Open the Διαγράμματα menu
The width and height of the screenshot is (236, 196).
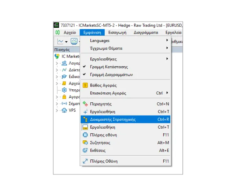point(146,33)
